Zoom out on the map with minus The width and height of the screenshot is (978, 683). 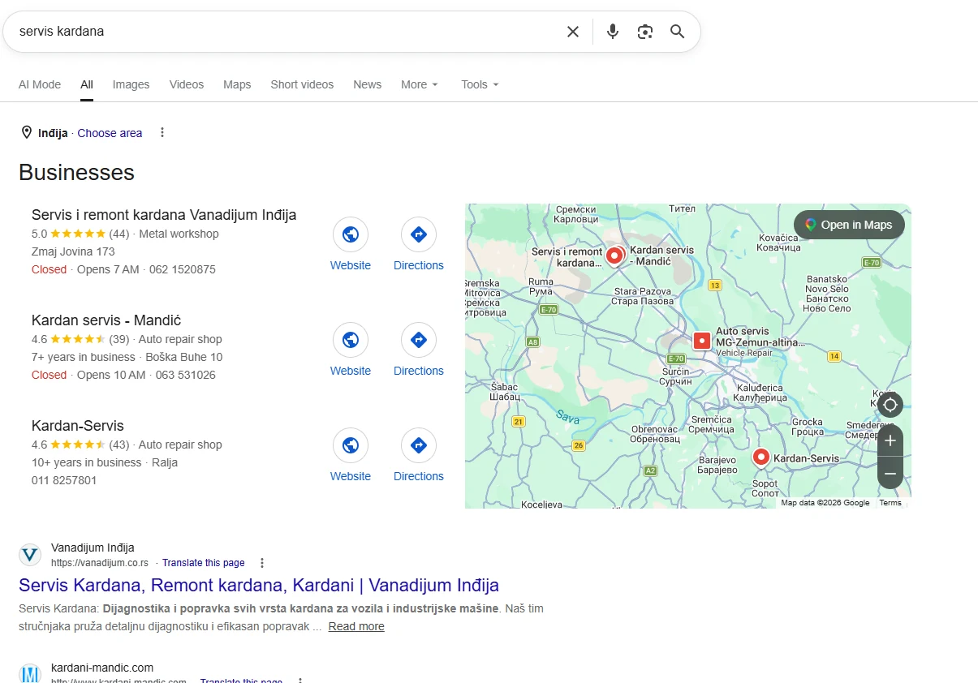(x=890, y=473)
